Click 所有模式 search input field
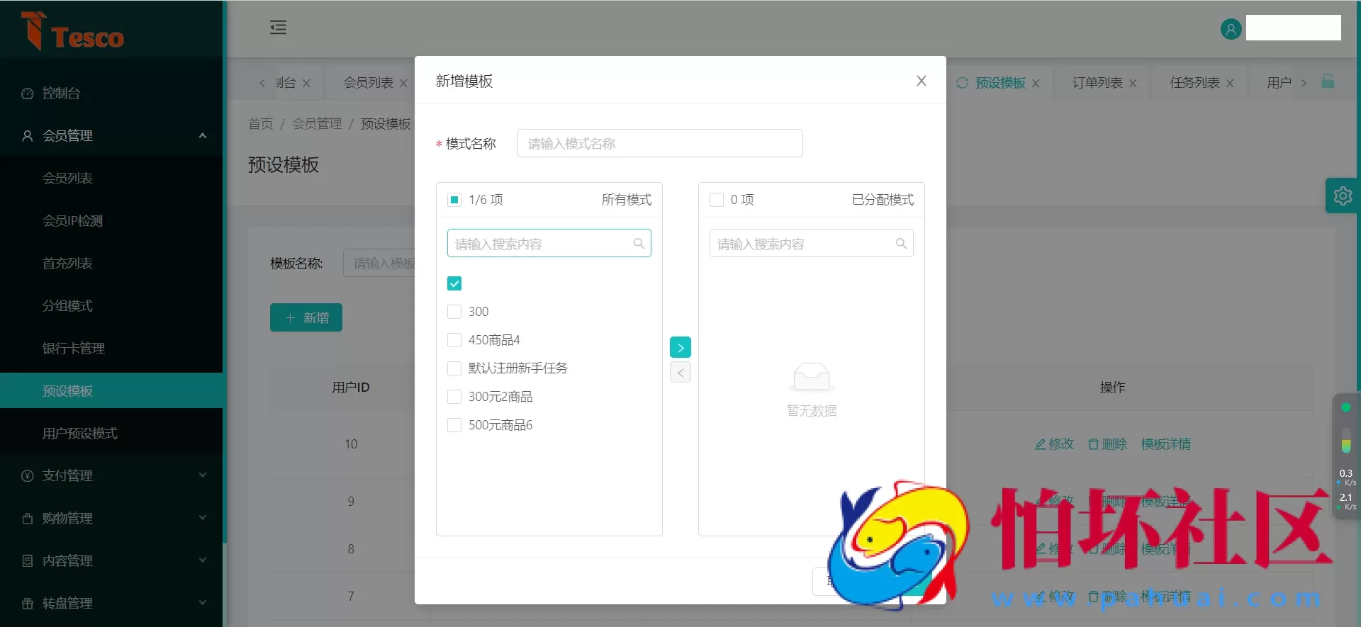1361x627 pixels. (x=549, y=243)
